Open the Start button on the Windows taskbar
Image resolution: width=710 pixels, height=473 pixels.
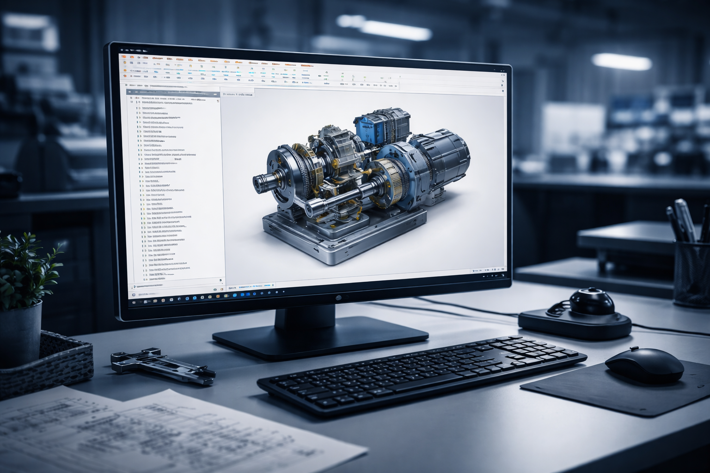tap(134, 301)
